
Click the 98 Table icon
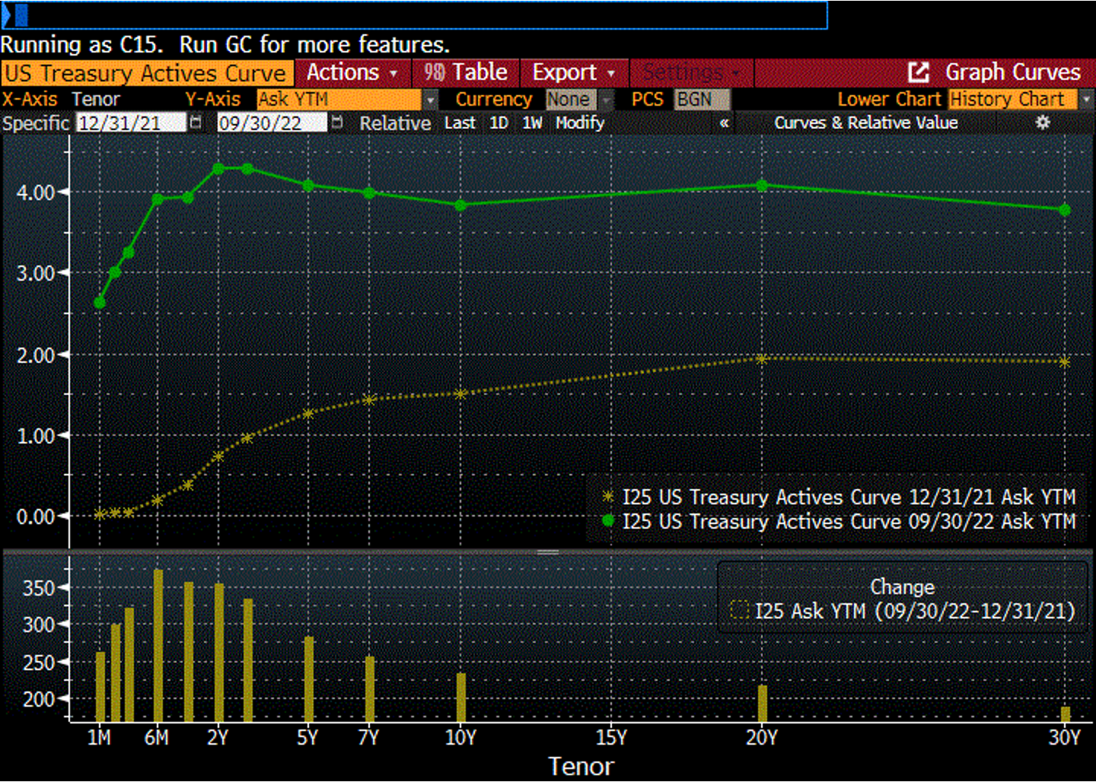tap(435, 72)
